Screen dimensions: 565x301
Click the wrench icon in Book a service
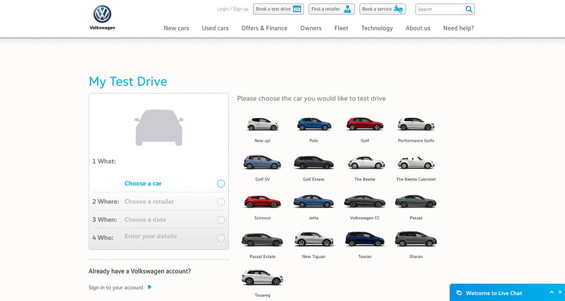[x=398, y=9]
